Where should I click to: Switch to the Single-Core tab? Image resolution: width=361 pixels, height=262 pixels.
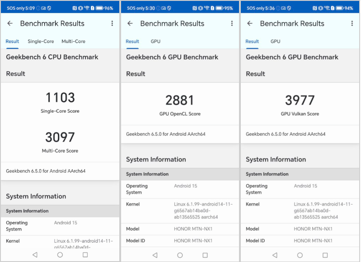[x=41, y=41]
